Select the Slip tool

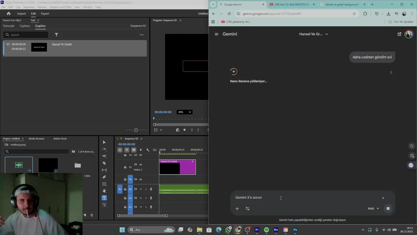click(x=104, y=170)
